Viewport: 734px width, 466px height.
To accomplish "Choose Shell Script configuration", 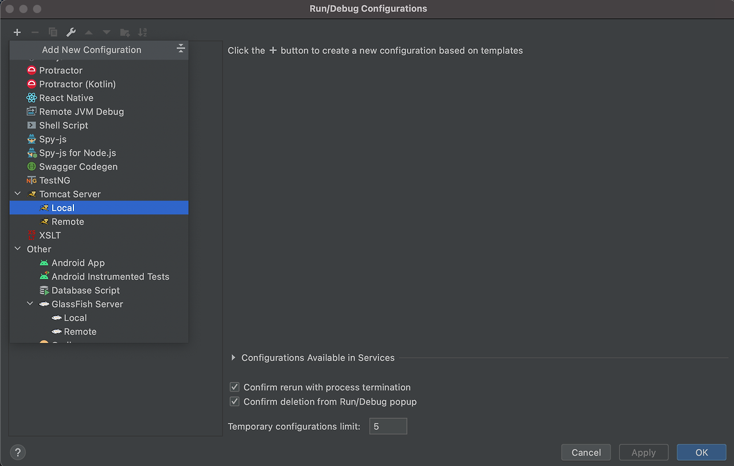I will (x=99, y=125).
